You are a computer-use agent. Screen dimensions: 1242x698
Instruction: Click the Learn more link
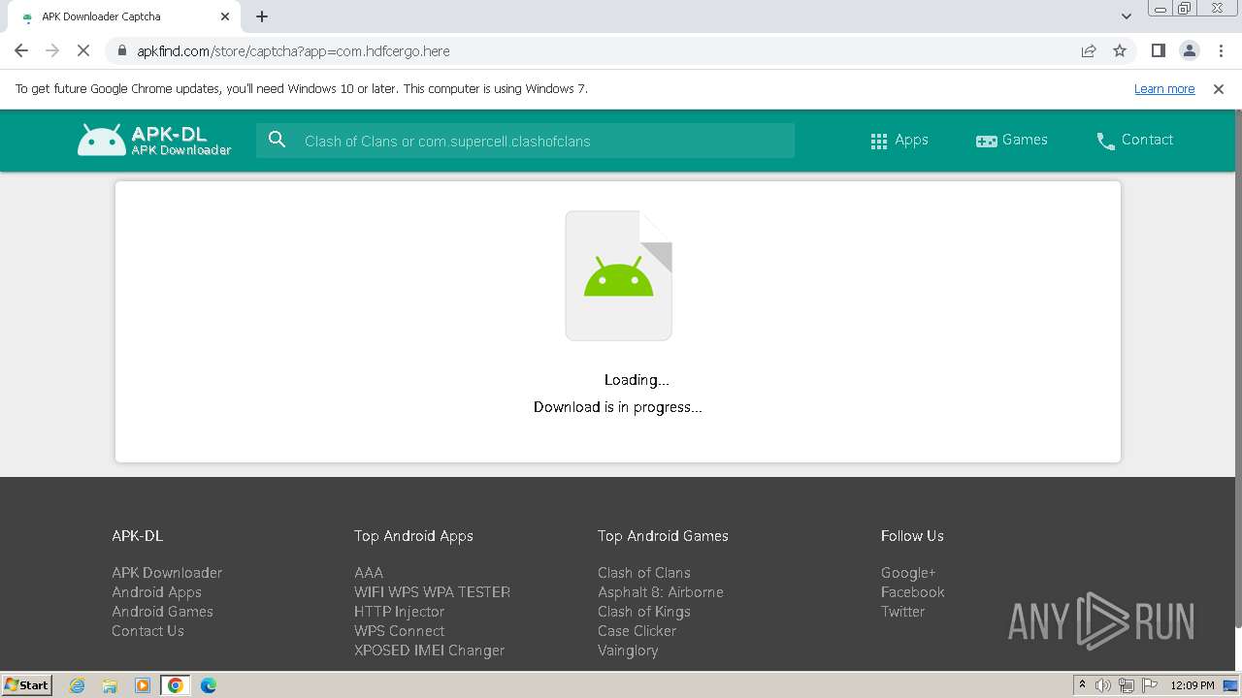click(1164, 88)
